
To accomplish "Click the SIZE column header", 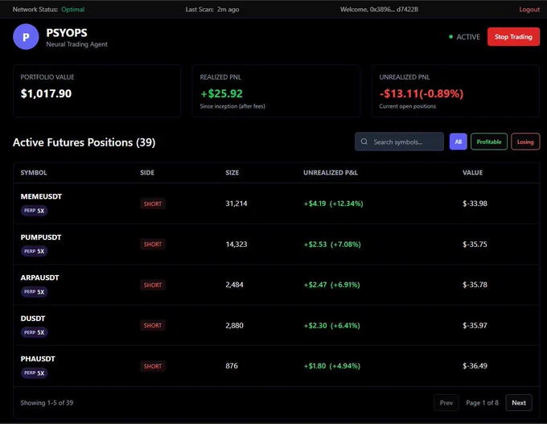I will point(232,172).
